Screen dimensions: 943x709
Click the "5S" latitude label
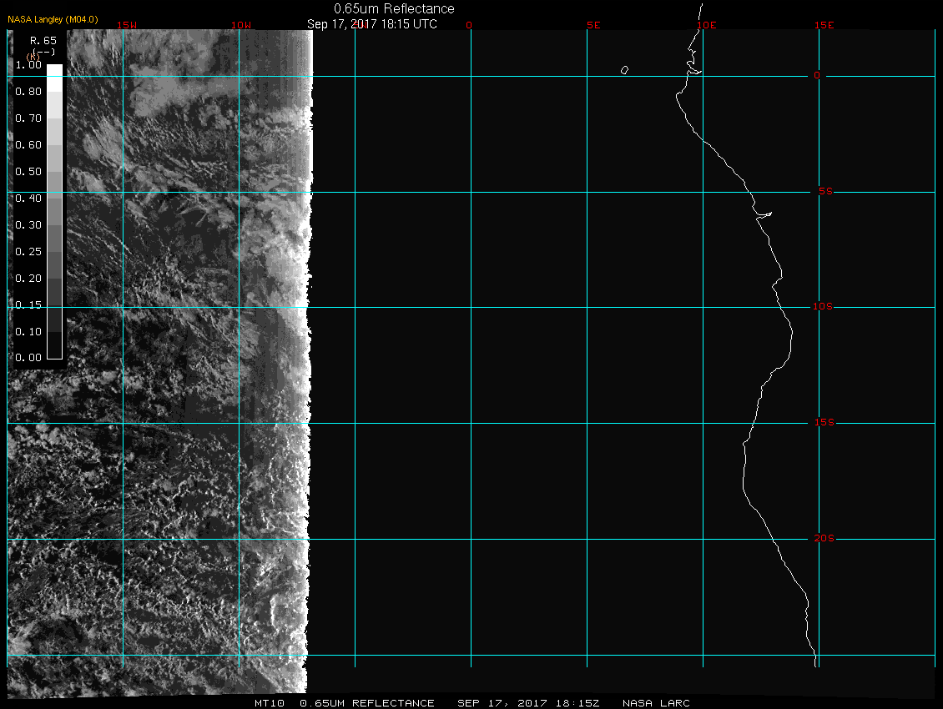click(x=825, y=191)
